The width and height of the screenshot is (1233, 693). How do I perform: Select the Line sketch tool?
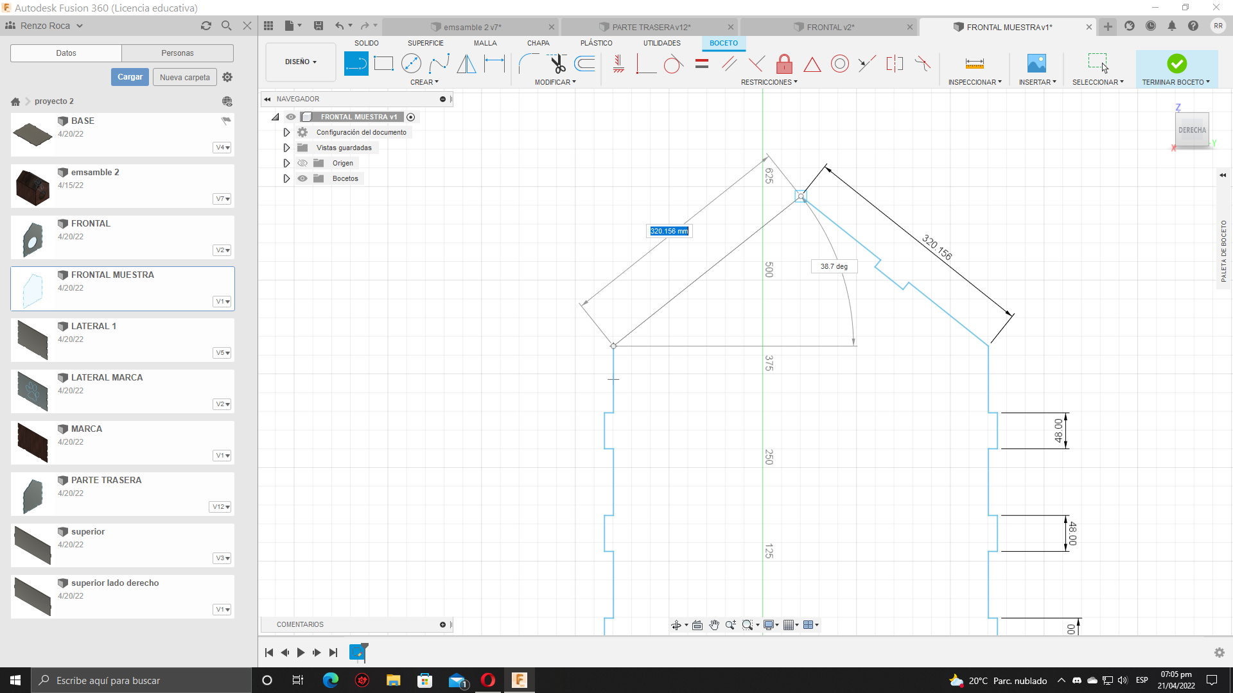tap(356, 64)
